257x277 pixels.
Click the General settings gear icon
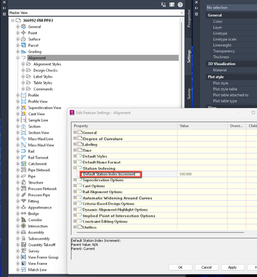[x=23, y=26]
